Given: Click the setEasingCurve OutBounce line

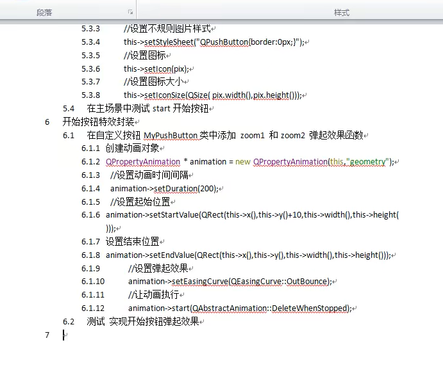Looking at the screenshot, I should [230, 282].
